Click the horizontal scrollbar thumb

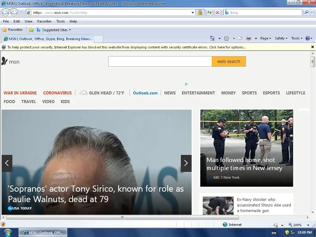123,217
